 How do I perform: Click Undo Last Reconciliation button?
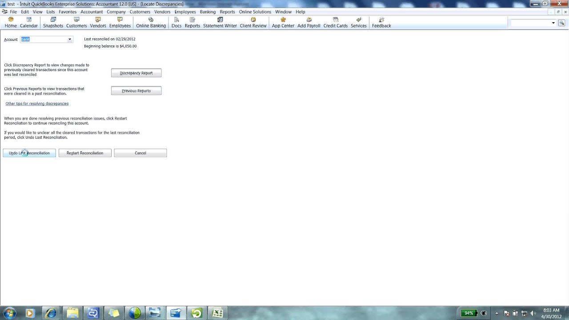pyautogui.click(x=29, y=153)
